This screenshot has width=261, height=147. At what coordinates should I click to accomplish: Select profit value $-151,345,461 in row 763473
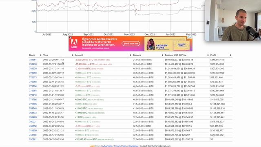click(x=217, y=113)
